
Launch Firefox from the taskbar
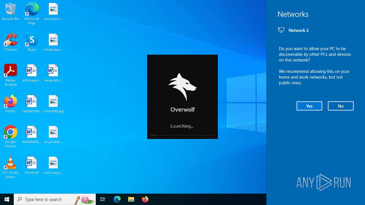pos(145,199)
